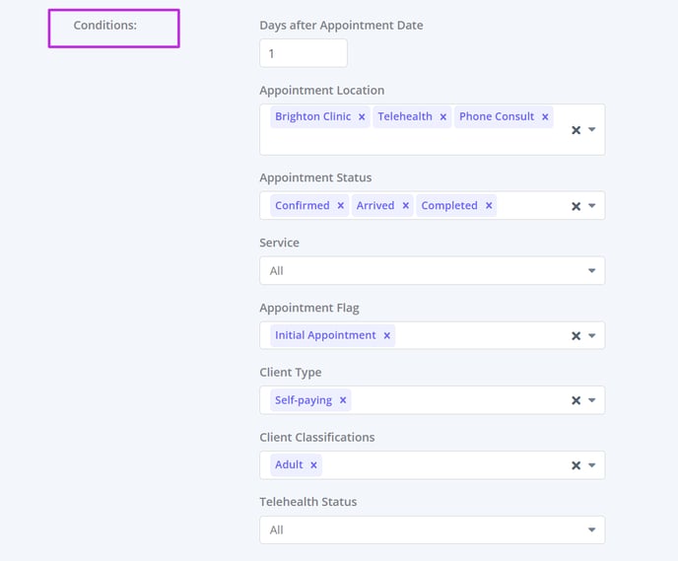The image size is (678, 561).
Task: Expand the Client Type dropdown arrow
Action: tap(592, 400)
